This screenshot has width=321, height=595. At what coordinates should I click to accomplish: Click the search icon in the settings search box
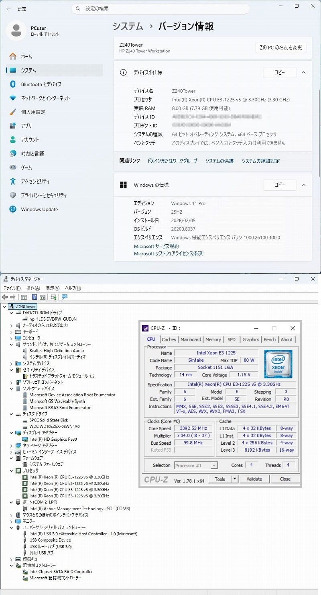(78, 8)
